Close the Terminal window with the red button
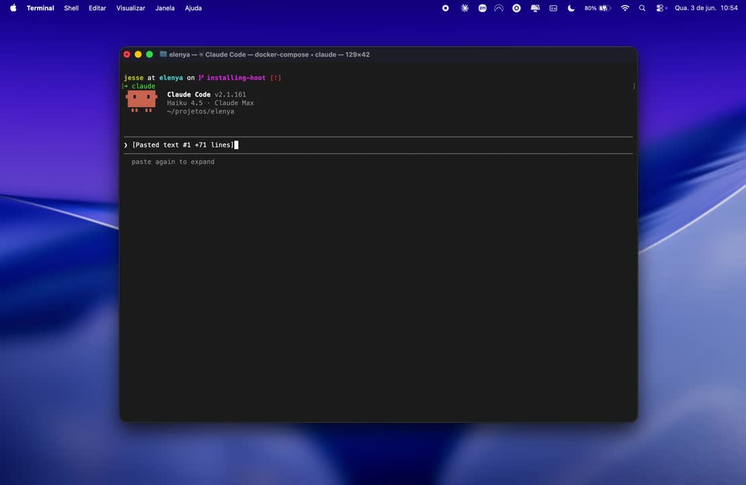Viewport: 746px width, 485px height. [127, 55]
